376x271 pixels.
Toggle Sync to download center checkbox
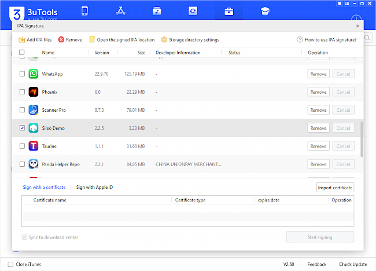tap(24, 237)
